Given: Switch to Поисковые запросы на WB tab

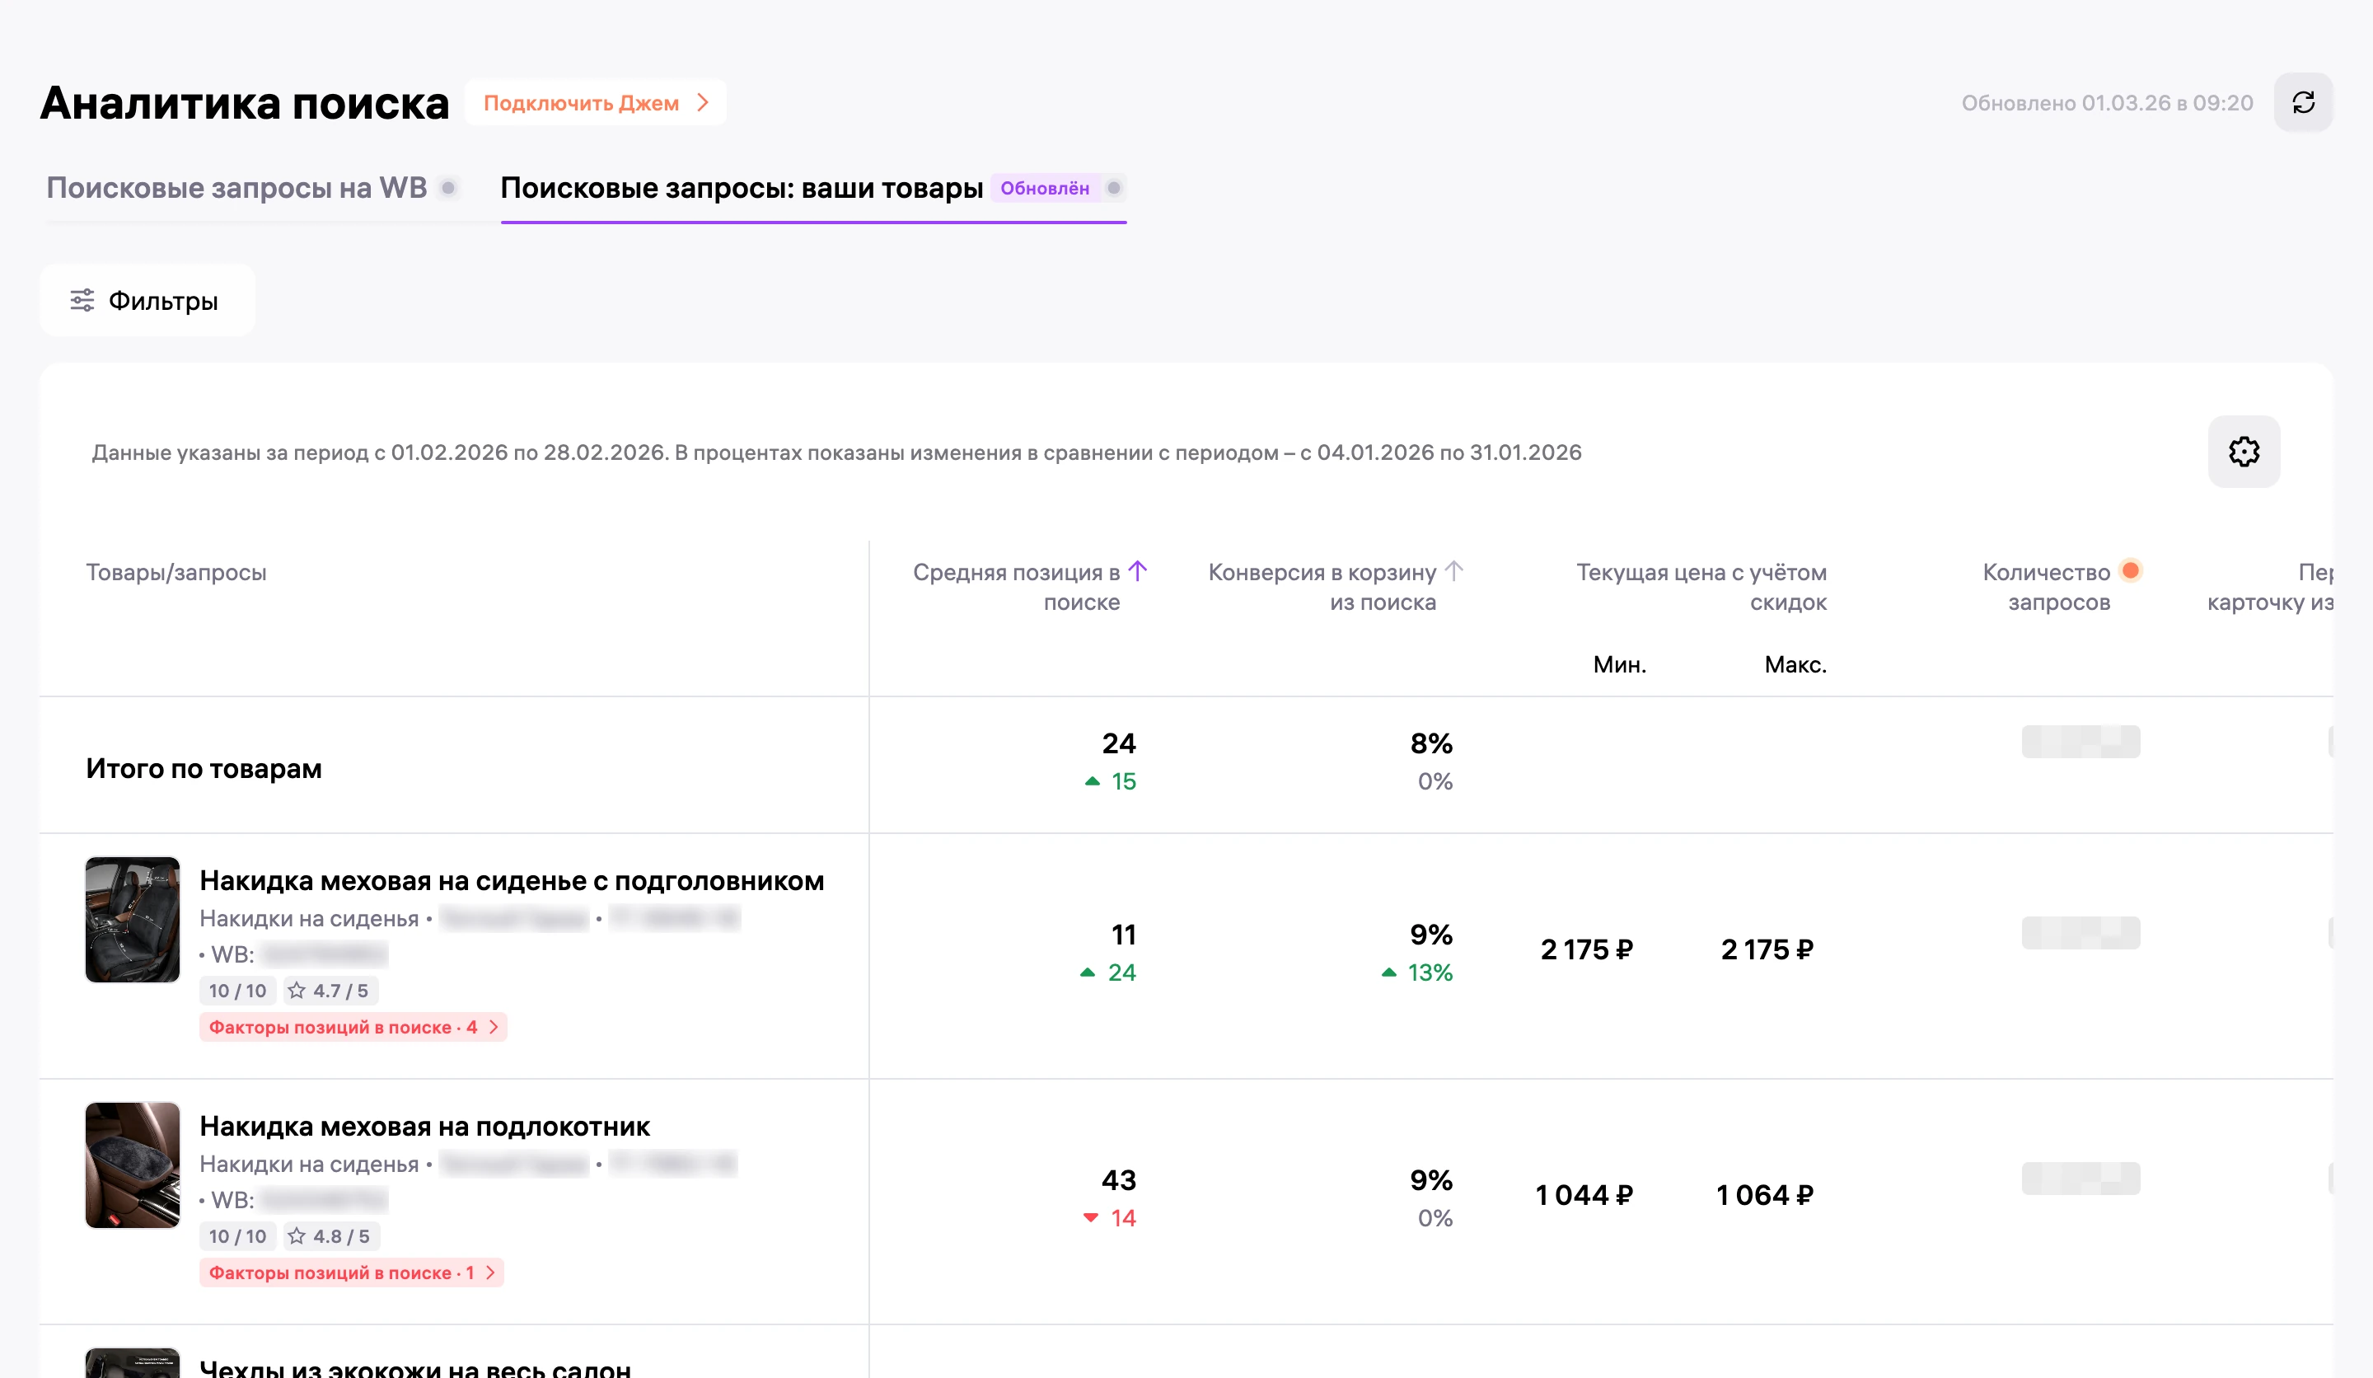Looking at the screenshot, I should pos(237,189).
